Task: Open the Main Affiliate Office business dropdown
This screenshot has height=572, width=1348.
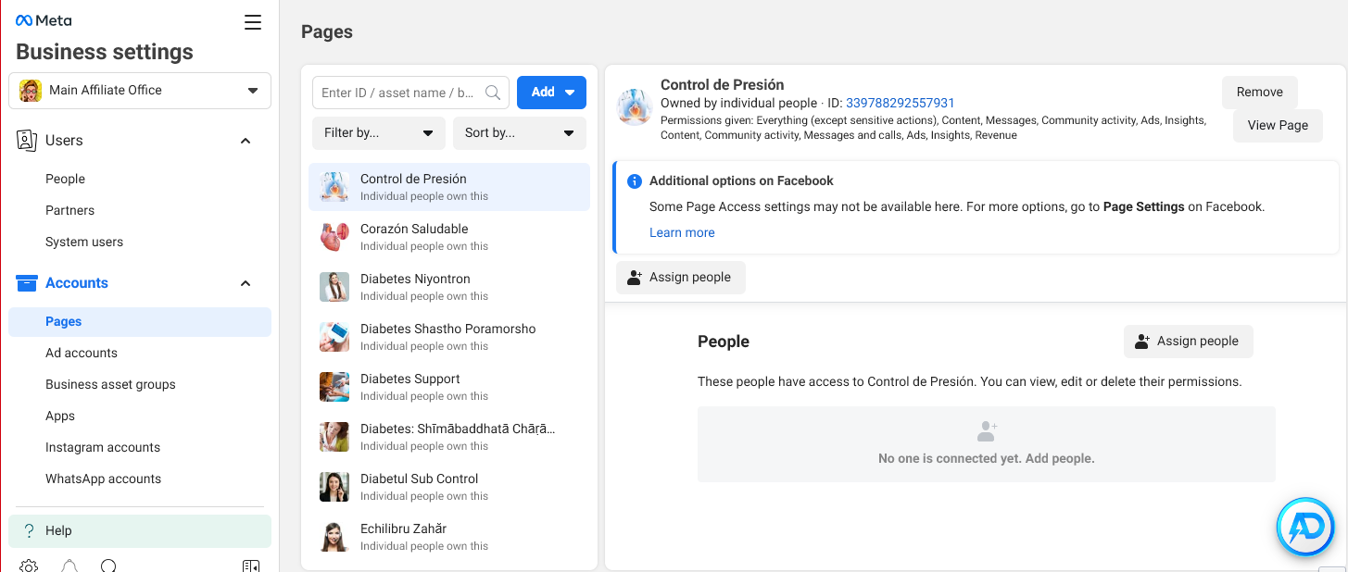Action: 140,91
